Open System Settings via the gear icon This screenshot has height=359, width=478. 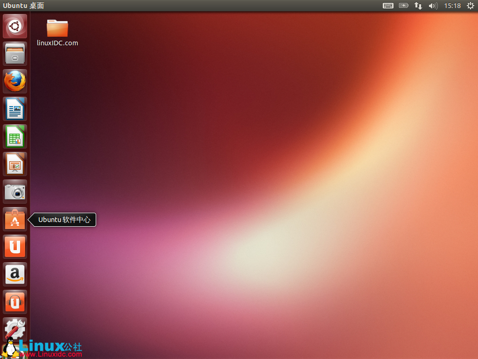pos(14,329)
